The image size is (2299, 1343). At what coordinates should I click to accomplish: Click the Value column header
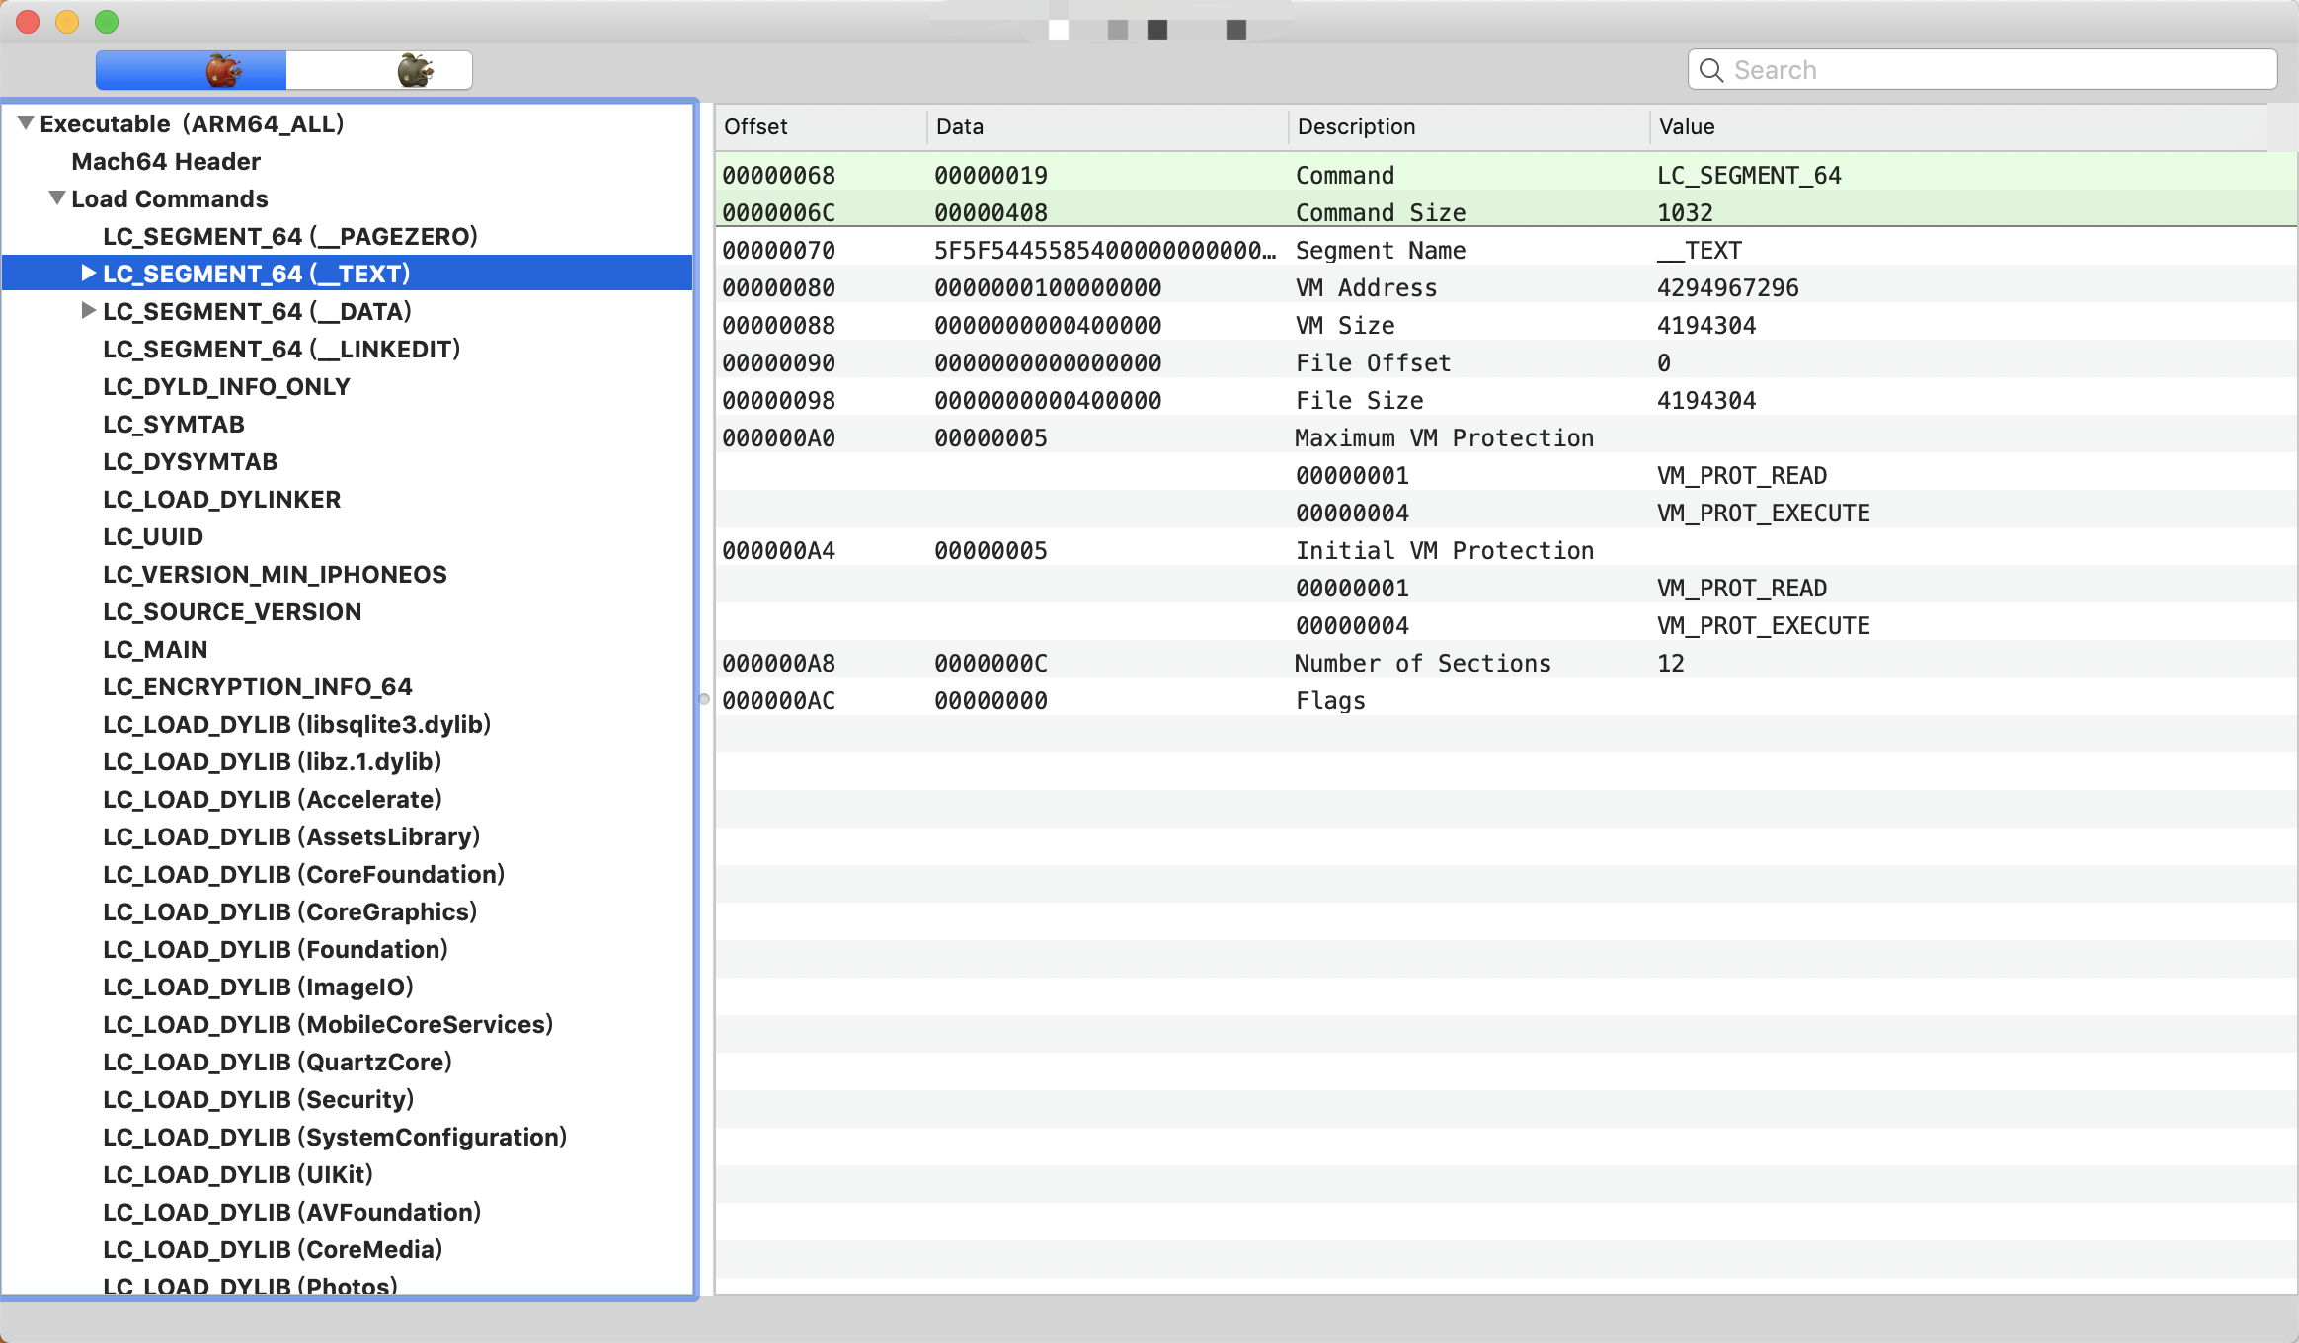[1687, 126]
